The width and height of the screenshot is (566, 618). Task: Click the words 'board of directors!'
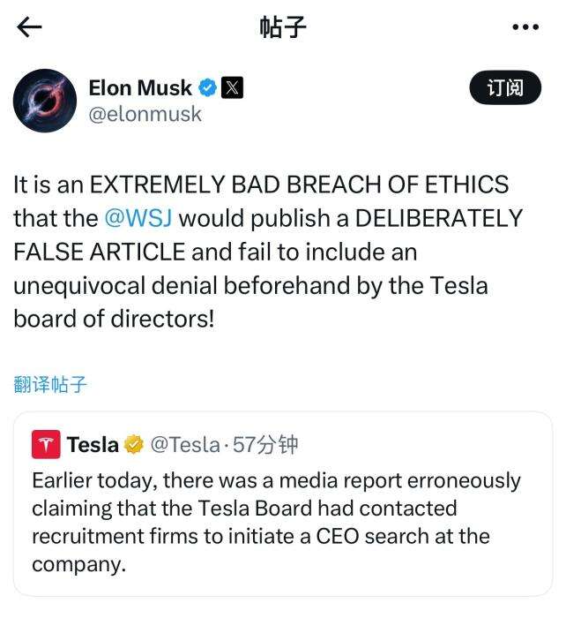[x=114, y=318]
